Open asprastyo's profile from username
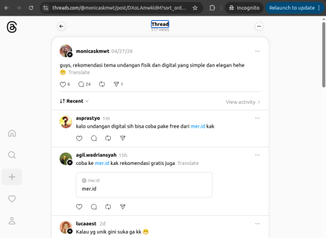The width and height of the screenshot is (326, 238). click(88, 118)
